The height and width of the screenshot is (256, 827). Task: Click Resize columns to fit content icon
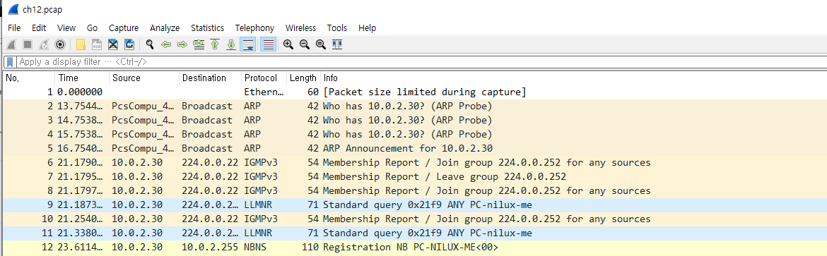pos(337,44)
